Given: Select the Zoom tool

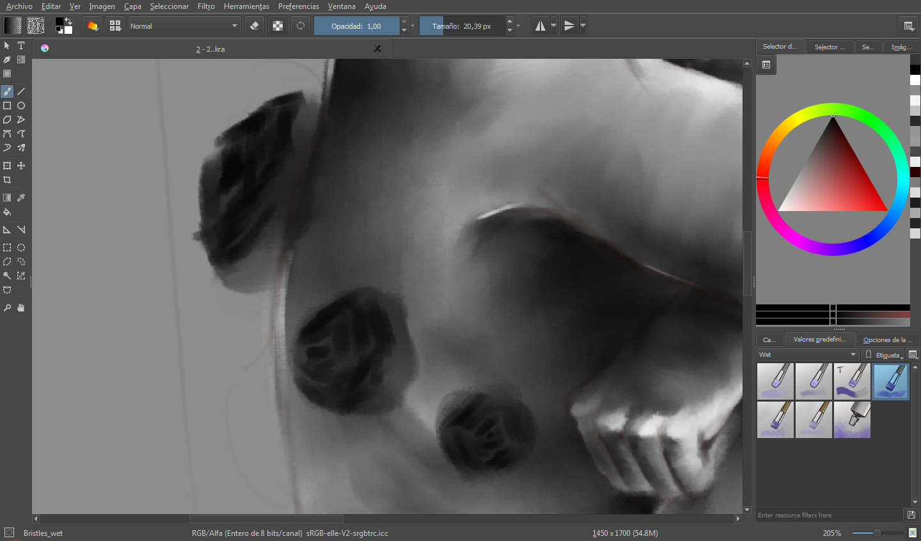Looking at the screenshot, I should pyautogui.click(x=7, y=308).
